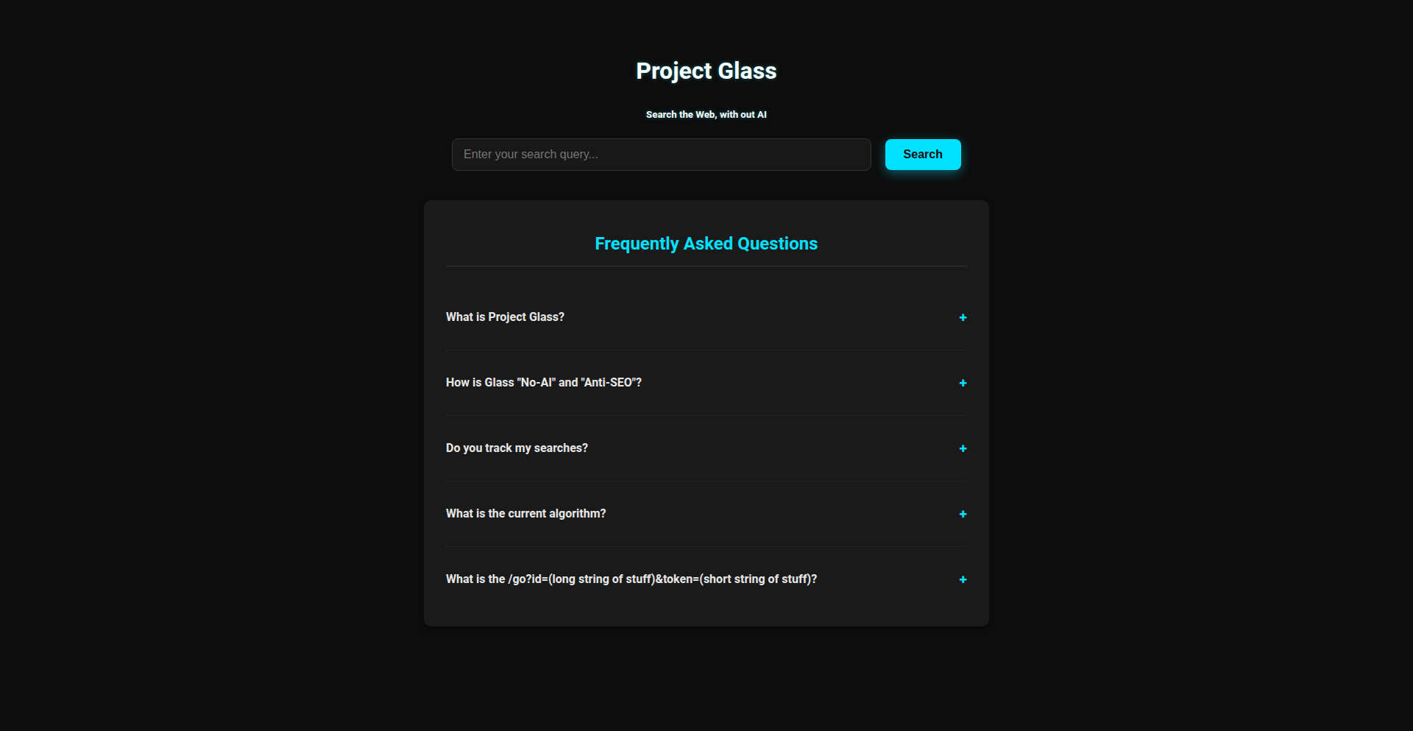Click the plus icon beside "What is Project Glass?"
Image resolution: width=1413 pixels, height=731 pixels.
click(x=963, y=317)
